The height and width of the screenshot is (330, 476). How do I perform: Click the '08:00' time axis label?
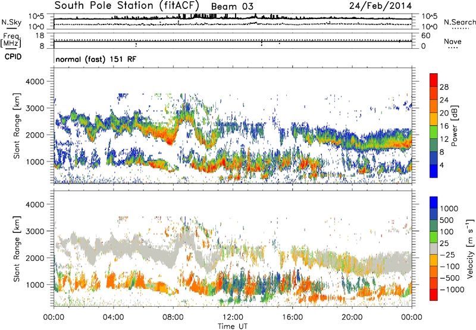(173, 317)
